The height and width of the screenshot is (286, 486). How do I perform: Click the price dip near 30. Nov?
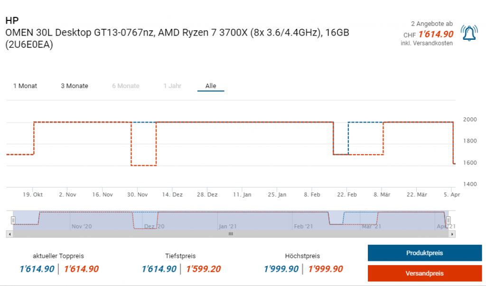(x=143, y=165)
